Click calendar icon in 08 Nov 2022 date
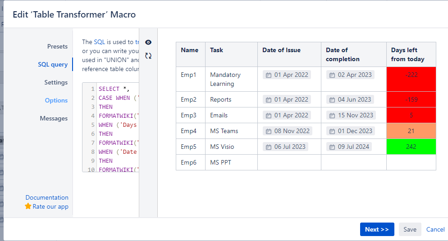 click(269, 131)
